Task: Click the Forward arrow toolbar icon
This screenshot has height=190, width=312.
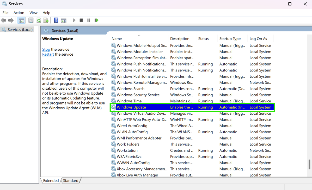Action: (11, 20)
